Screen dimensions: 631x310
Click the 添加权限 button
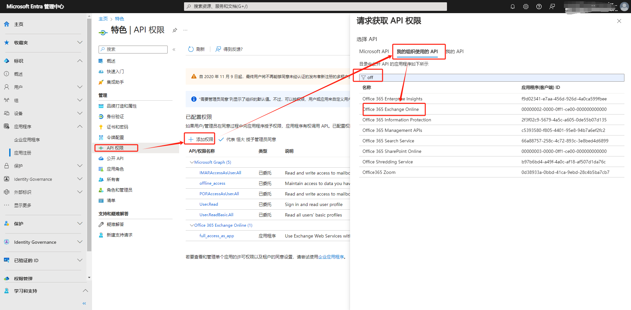click(x=199, y=139)
